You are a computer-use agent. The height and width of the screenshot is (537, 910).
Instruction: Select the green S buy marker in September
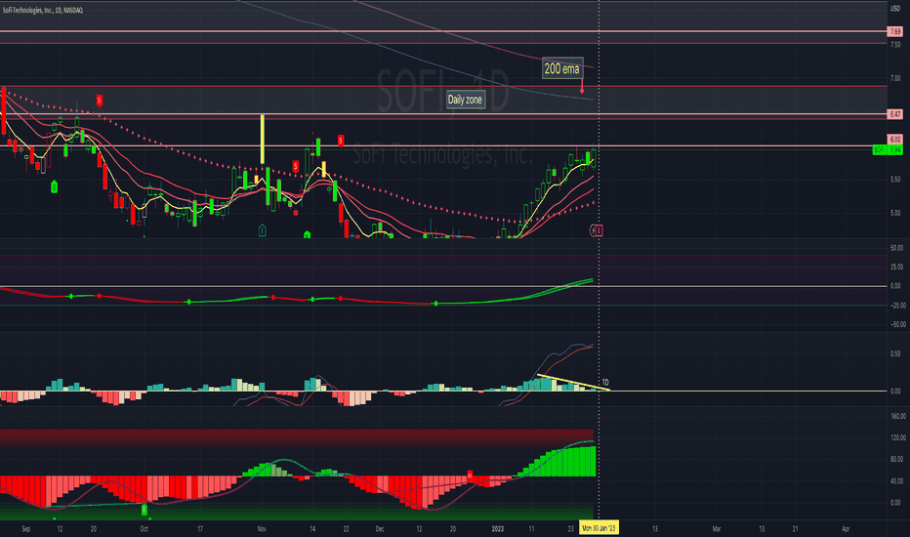54,186
